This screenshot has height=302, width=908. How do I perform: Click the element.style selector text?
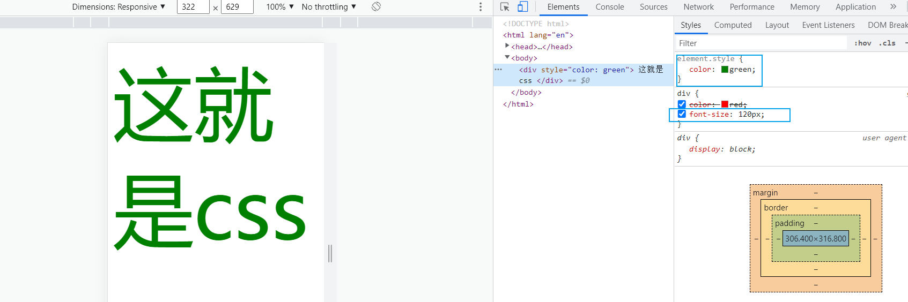pos(706,59)
